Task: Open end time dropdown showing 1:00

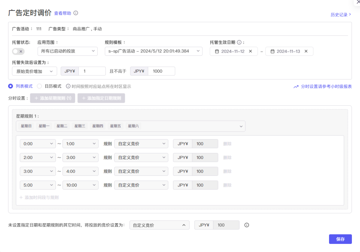Action: point(81,144)
